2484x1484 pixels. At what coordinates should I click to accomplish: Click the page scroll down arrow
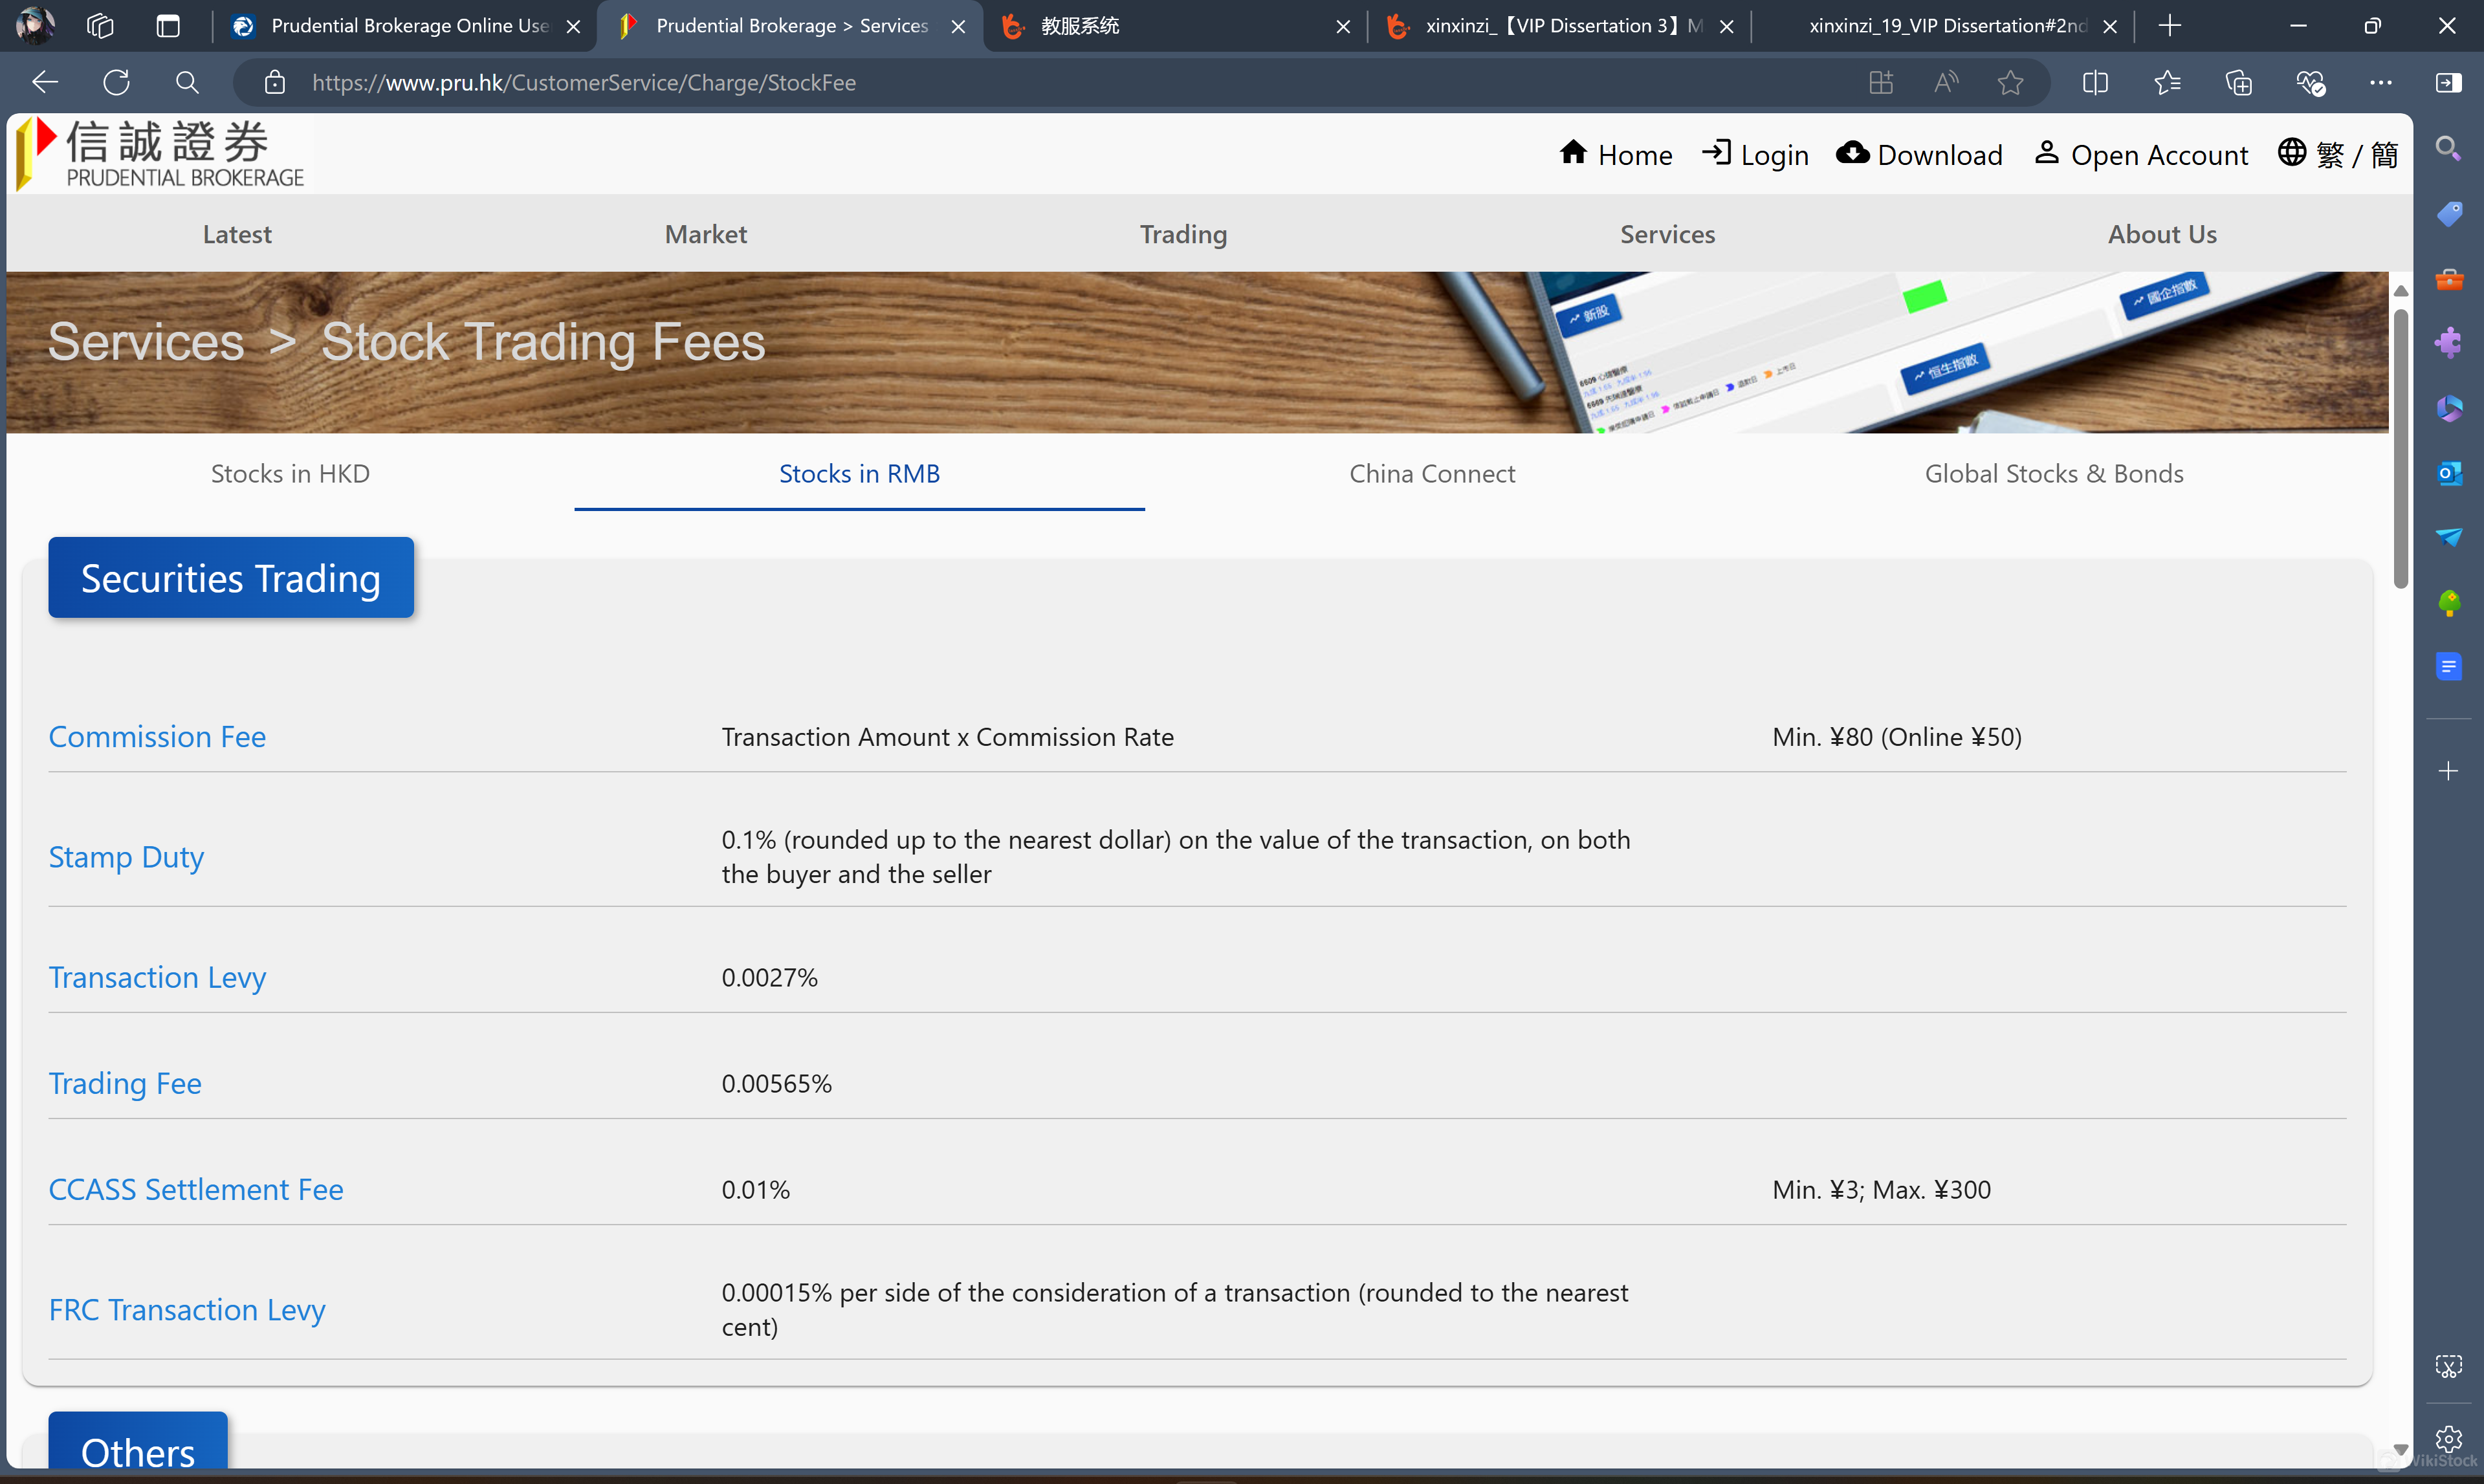(x=2400, y=1449)
